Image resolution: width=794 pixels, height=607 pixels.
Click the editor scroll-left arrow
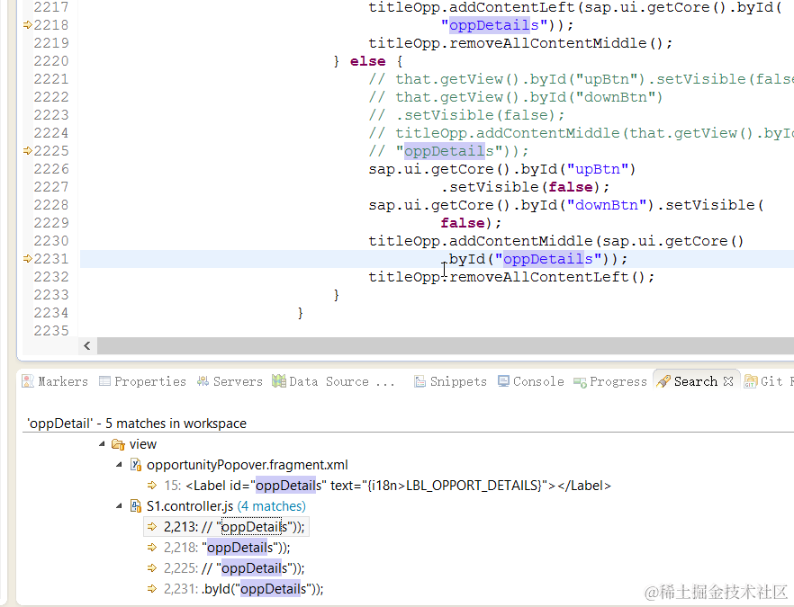(x=87, y=346)
